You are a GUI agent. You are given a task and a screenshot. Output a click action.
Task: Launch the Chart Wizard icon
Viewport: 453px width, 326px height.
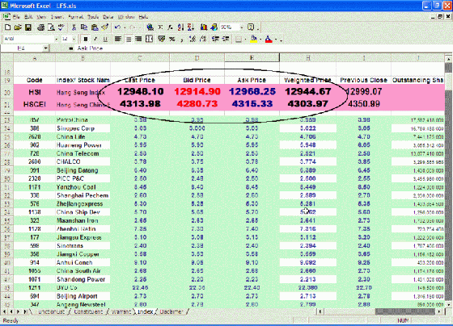coord(204,27)
